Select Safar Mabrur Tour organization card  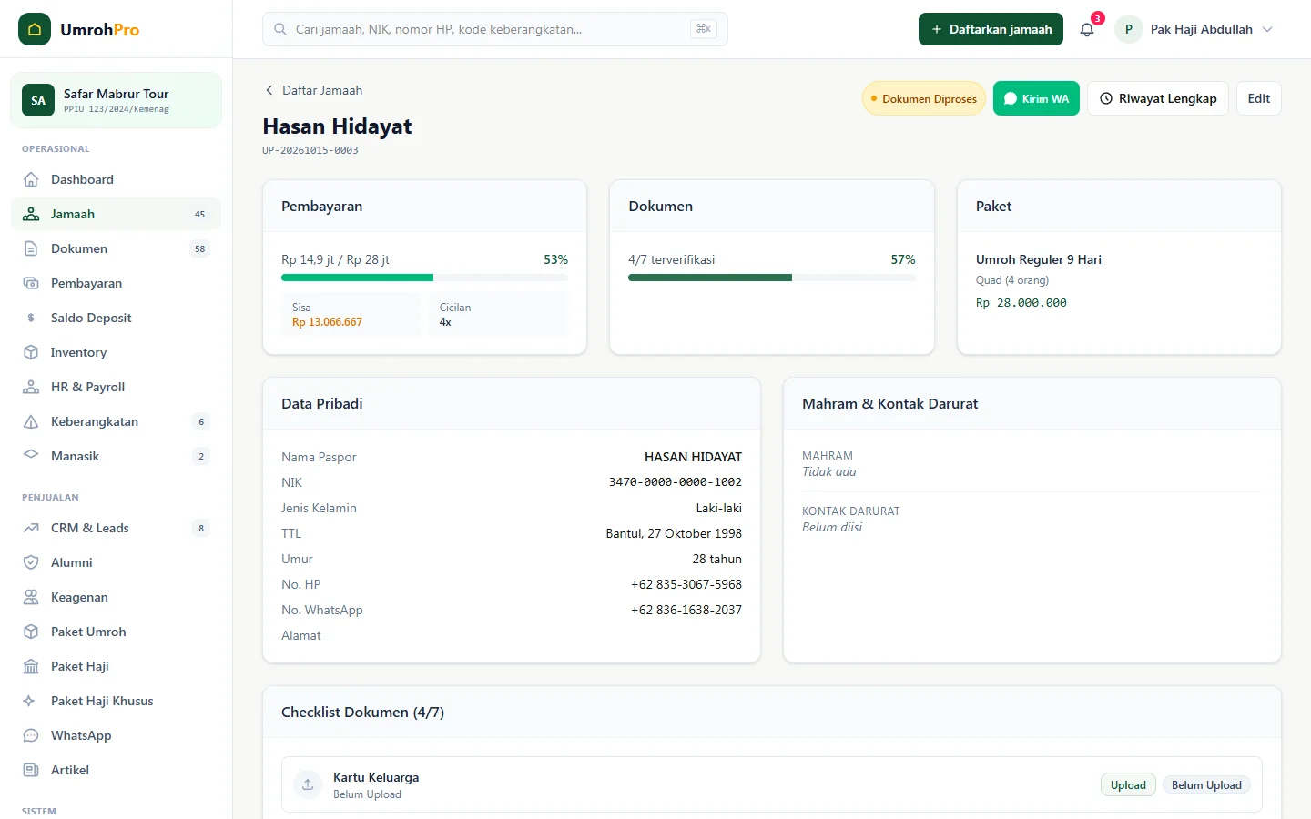117,100
